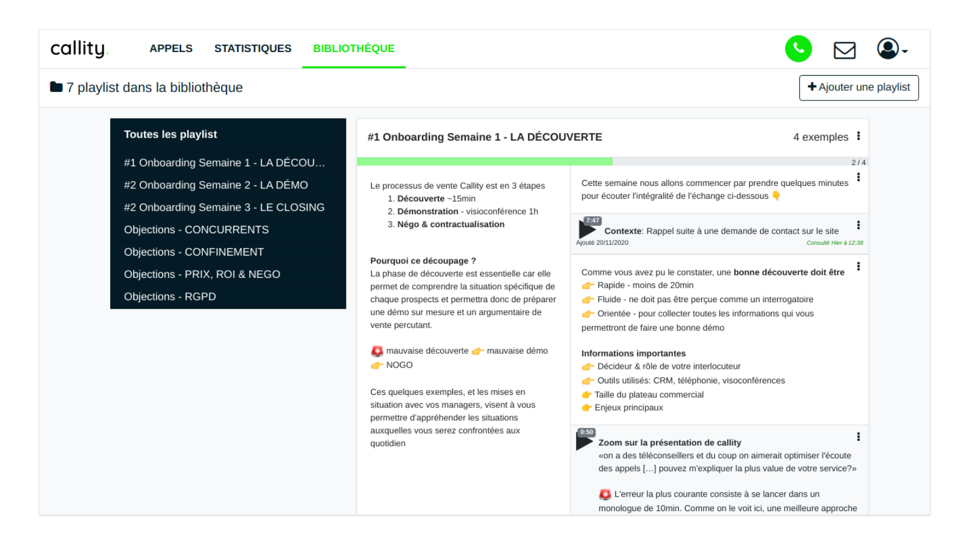Click the callity logo
Screen dimensions: 969x545
pyautogui.click(x=79, y=48)
